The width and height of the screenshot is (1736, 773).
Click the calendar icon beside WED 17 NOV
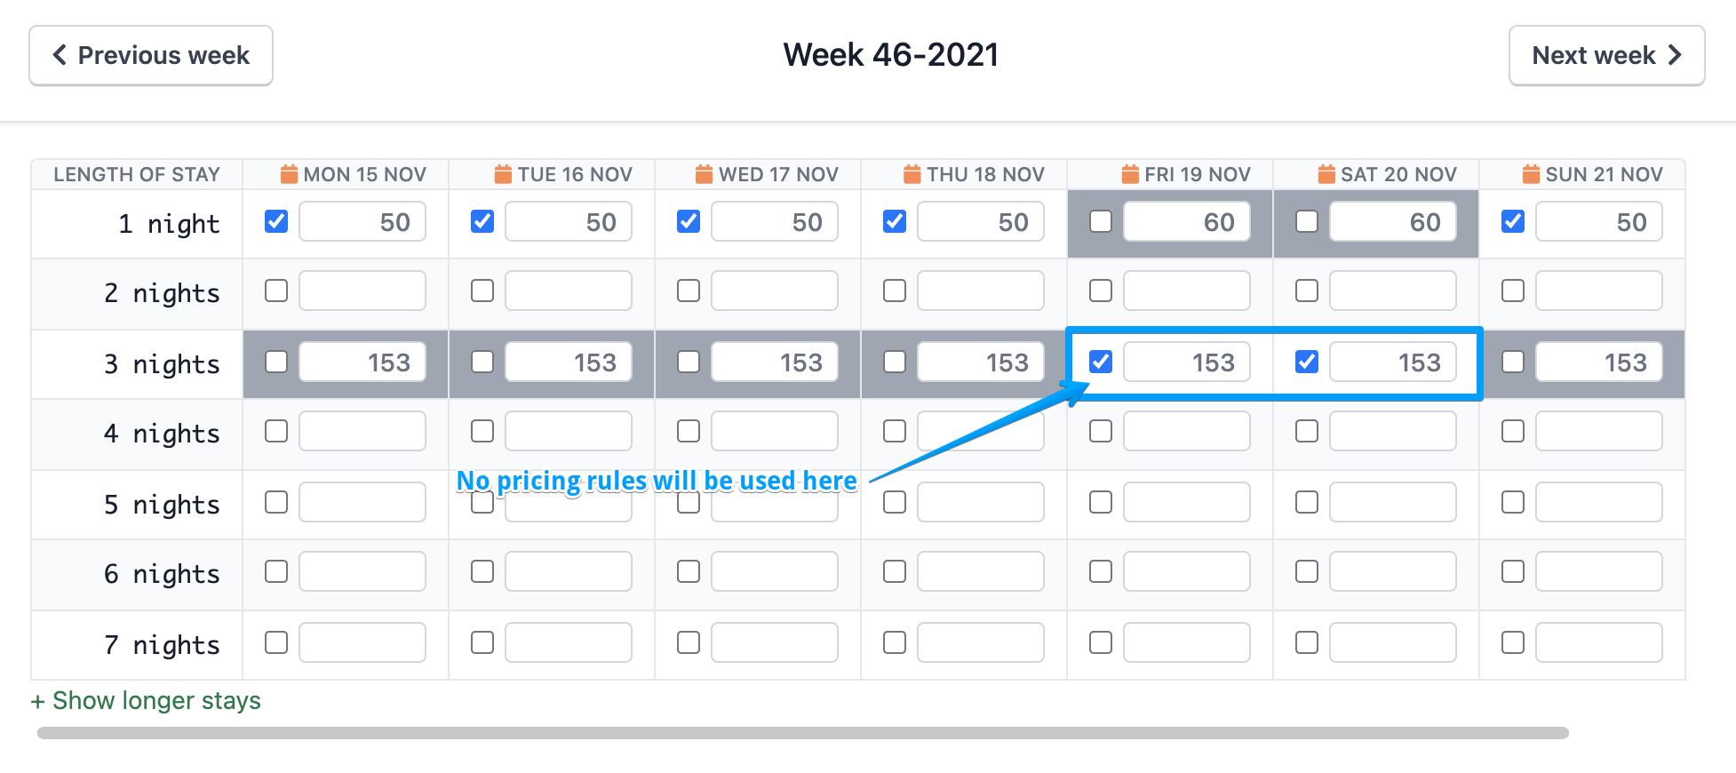(704, 174)
